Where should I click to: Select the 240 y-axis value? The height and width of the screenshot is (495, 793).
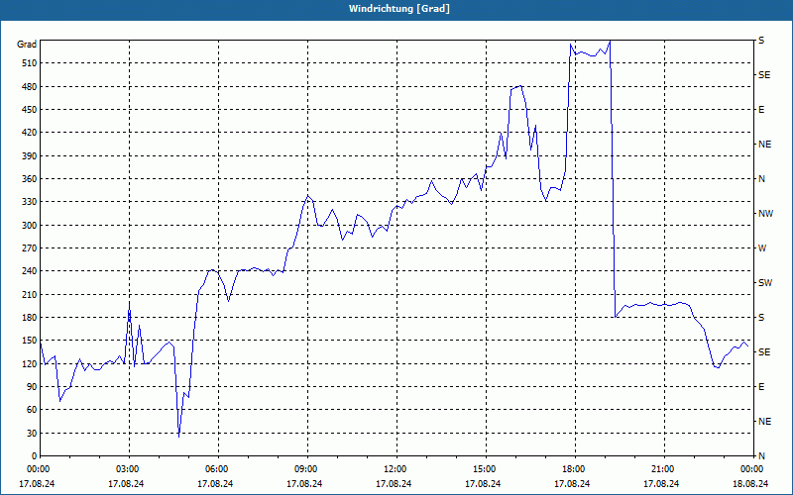click(x=29, y=271)
